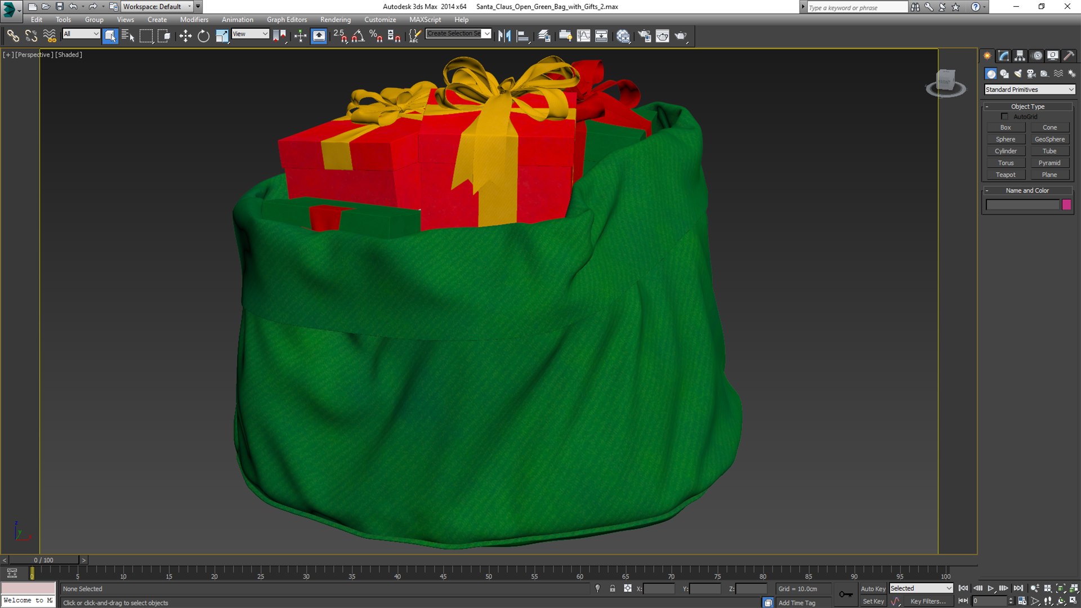Viewport: 1081px width, 608px height.
Task: Switch to the Motion panel tab
Action: pyautogui.click(x=1037, y=56)
